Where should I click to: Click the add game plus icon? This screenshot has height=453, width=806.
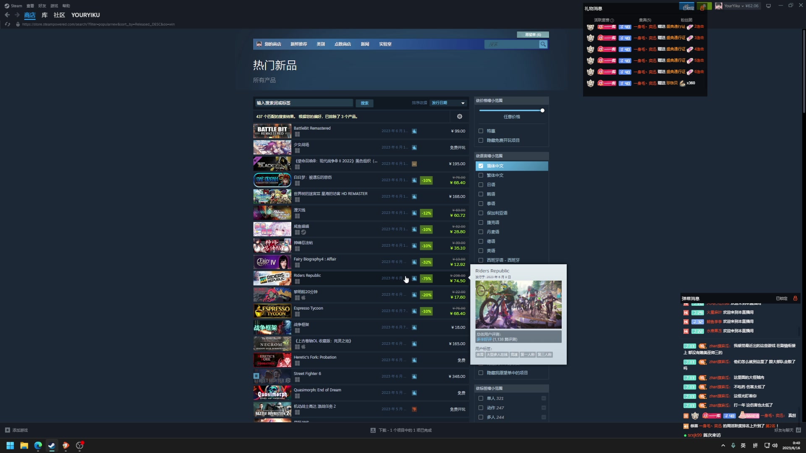[x=7, y=430]
